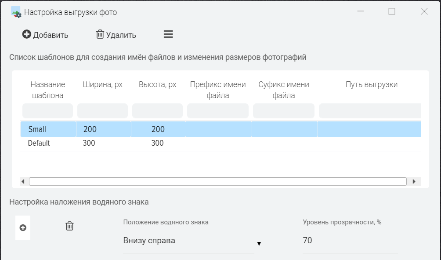441x260 pixels.
Task: Click the Удалить trash icon in toolbar
Action: click(x=100, y=34)
